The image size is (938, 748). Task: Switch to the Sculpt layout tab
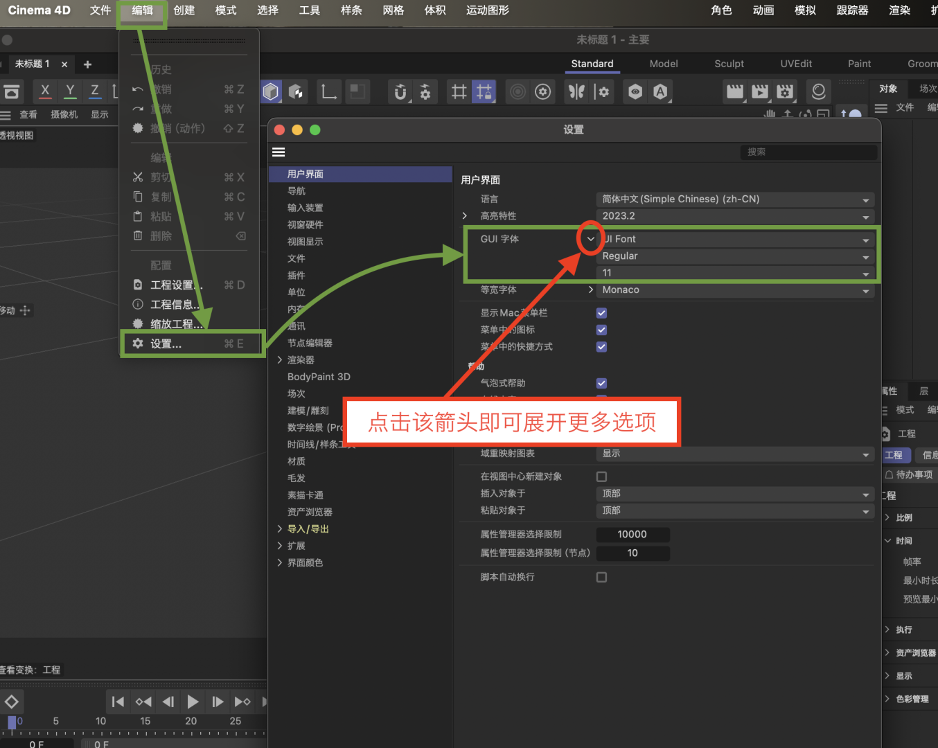point(729,64)
